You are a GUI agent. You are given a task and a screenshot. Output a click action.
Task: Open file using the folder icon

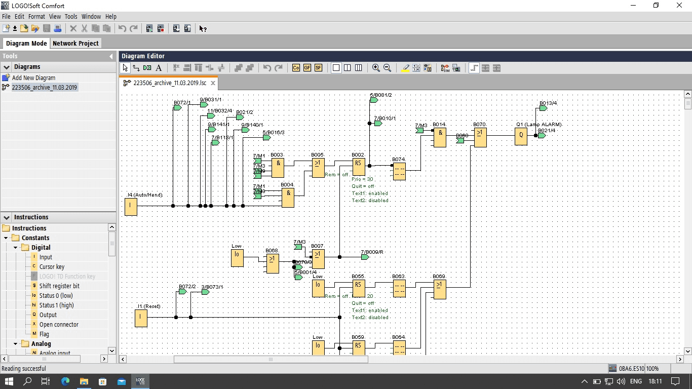click(24, 28)
